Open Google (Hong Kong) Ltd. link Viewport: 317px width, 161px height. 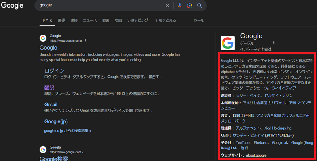click(x=267, y=145)
